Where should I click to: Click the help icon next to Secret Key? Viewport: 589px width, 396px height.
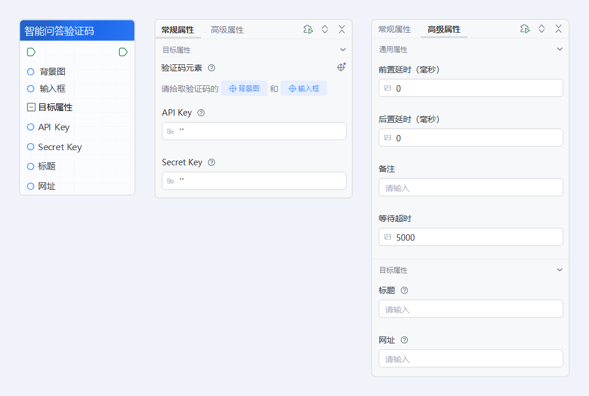(211, 162)
